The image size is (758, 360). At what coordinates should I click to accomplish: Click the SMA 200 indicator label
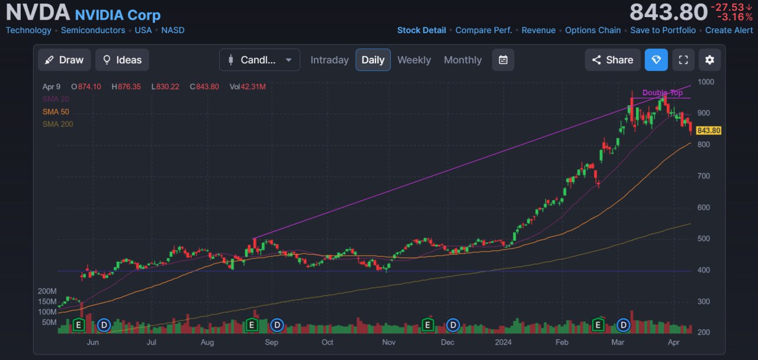pos(58,124)
